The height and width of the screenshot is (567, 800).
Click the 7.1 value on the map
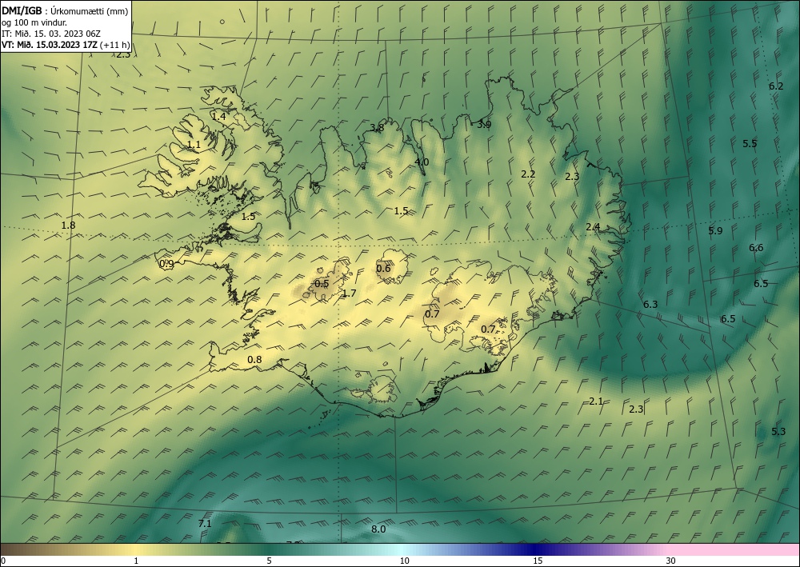point(205,524)
